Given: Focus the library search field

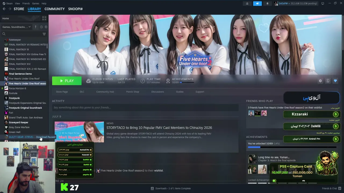Looking at the screenshot, I should pos(21,34).
